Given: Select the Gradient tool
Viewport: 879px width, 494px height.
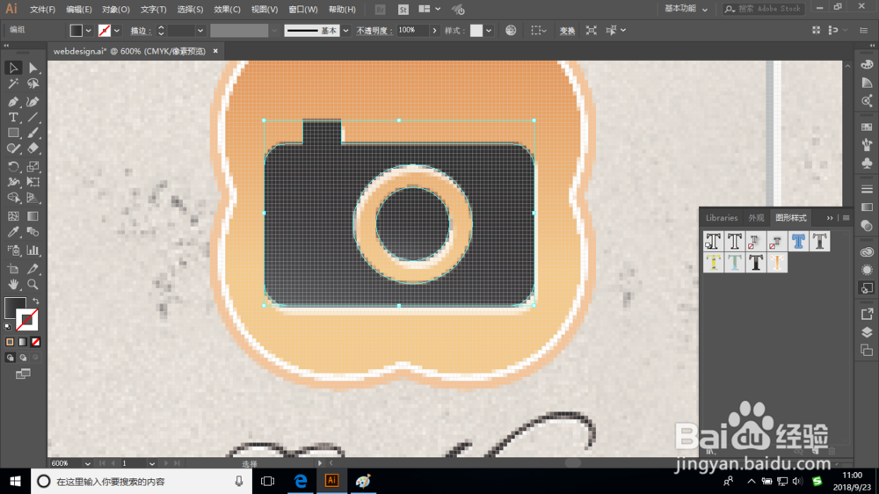Looking at the screenshot, I should [x=33, y=216].
